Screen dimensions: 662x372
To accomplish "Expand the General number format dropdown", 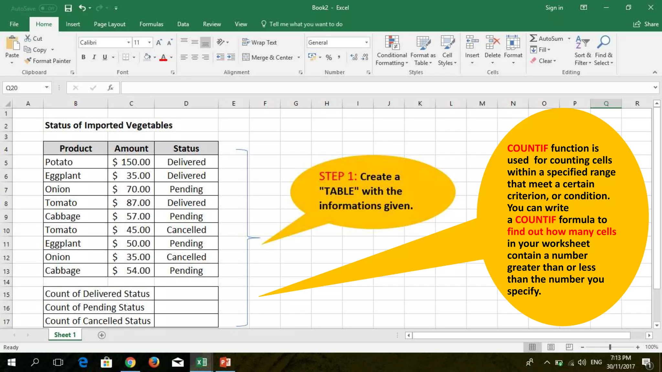I will [366, 42].
